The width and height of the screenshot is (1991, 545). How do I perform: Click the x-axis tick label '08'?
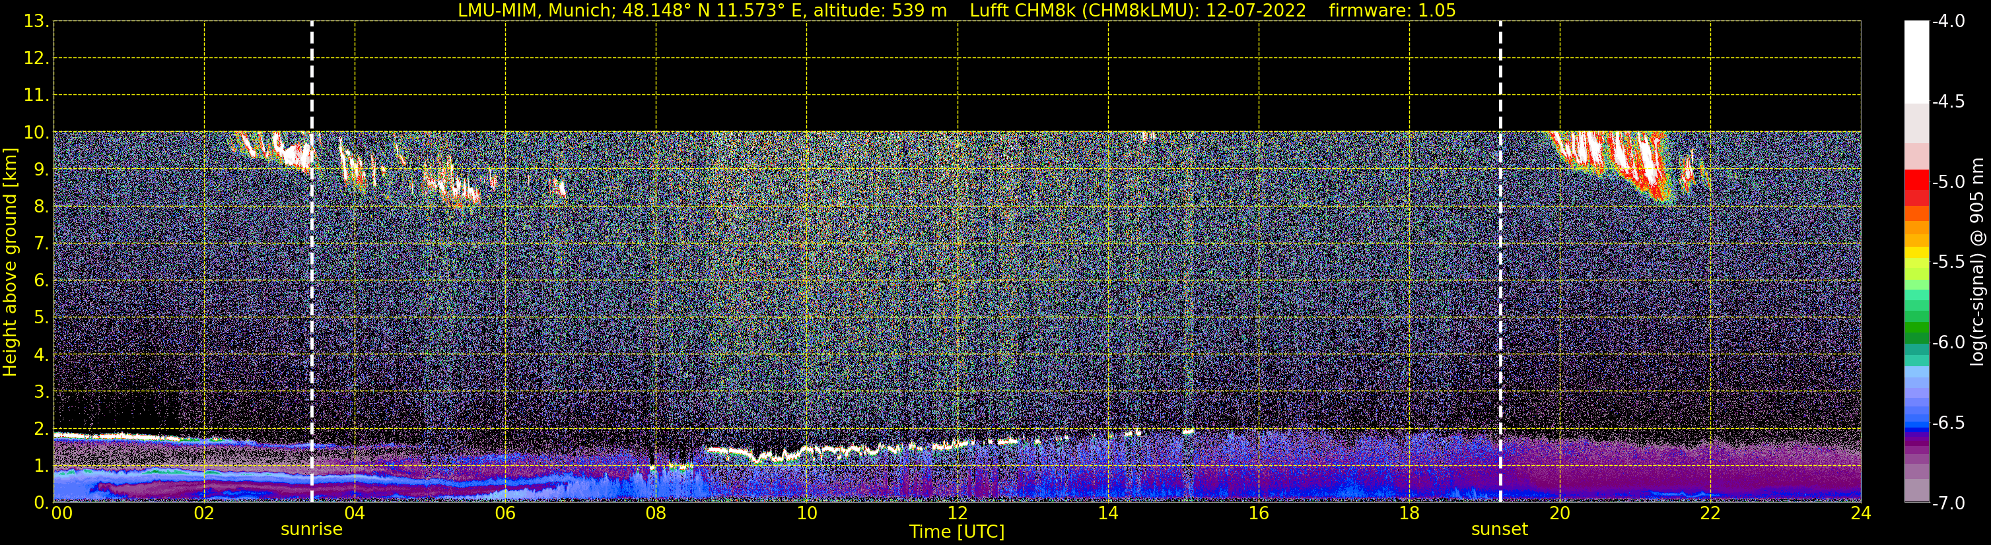click(656, 513)
